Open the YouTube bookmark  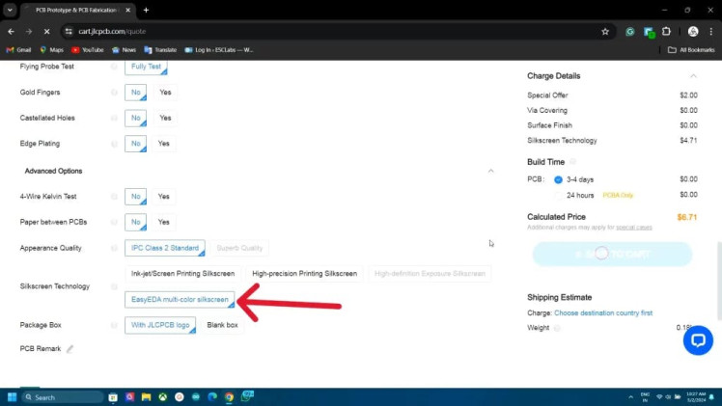(88, 49)
